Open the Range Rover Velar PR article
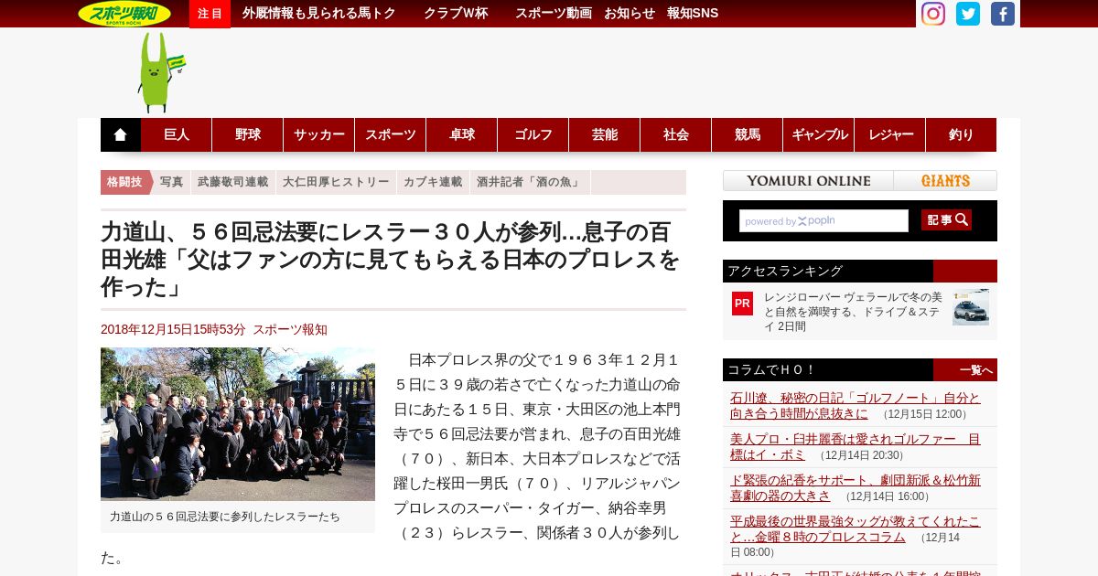Image resolution: width=1098 pixels, height=576 pixels. pyautogui.click(x=853, y=312)
